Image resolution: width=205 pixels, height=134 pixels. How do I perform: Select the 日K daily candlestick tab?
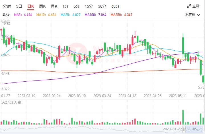(x=30, y=6)
